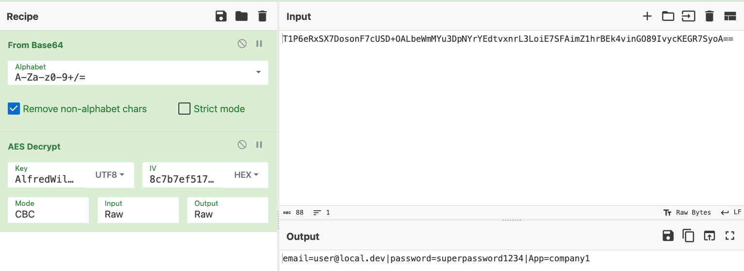
Task: Uncheck Remove non-alphabet chars
Action: pos(14,109)
